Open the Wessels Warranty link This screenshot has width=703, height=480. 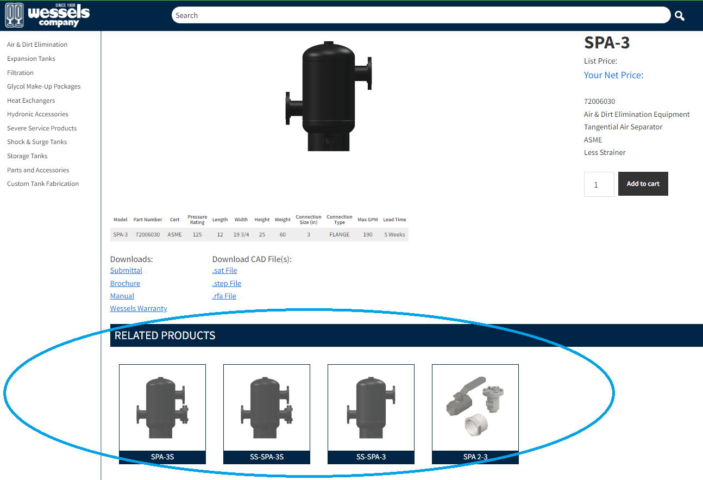coord(139,309)
